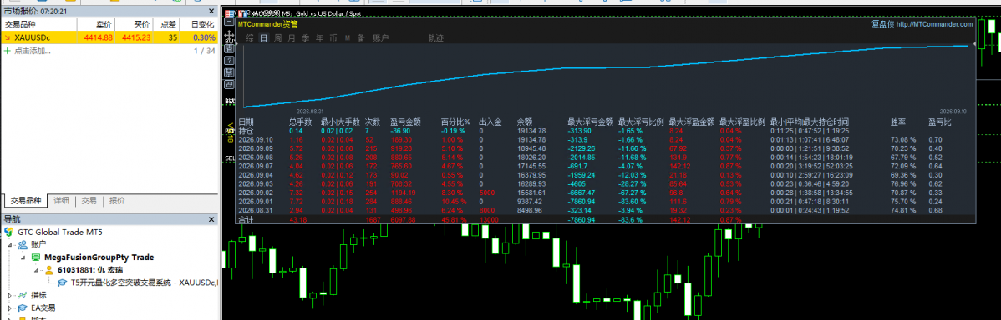Select the EA交易 tree item
This screenshot has height=320, width=1001.
click(42, 307)
